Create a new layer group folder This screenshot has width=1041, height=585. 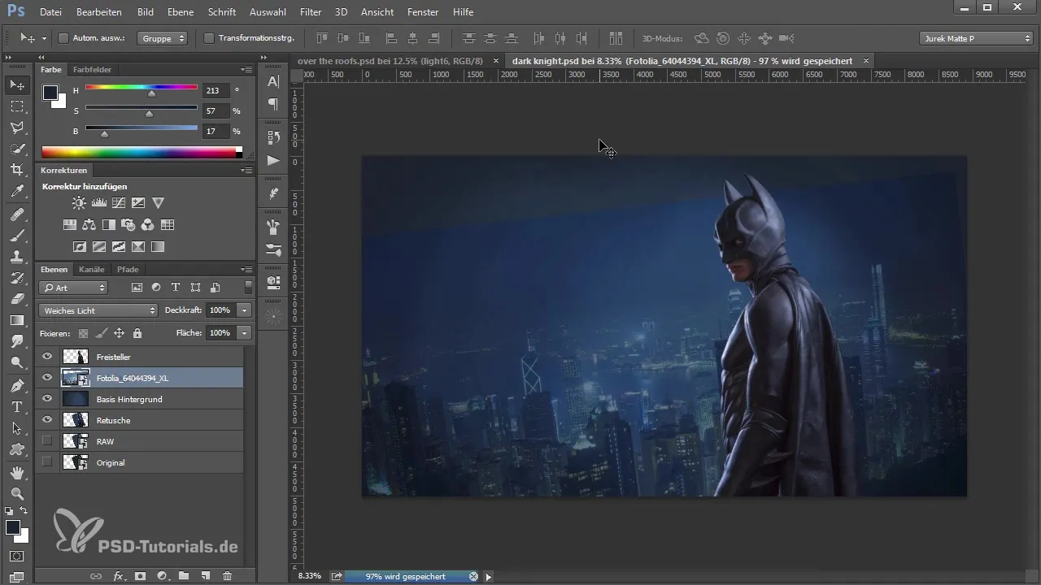click(184, 575)
